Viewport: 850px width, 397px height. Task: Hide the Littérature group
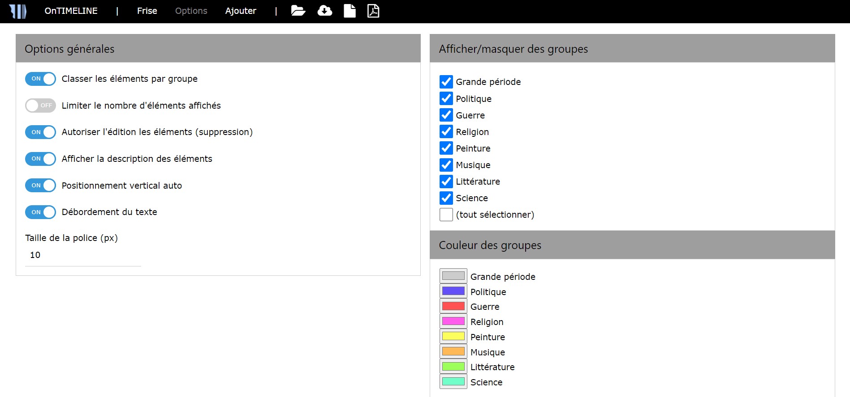pyautogui.click(x=446, y=182)
